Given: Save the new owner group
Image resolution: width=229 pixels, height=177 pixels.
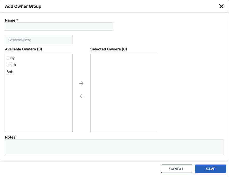Looking at the screenshot, I should click(210, 169).
